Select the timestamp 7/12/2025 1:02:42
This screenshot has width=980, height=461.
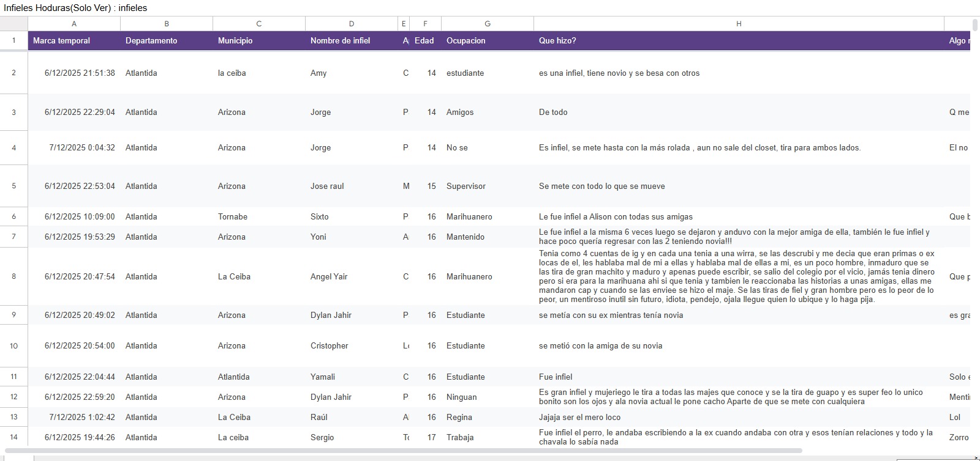74,417
